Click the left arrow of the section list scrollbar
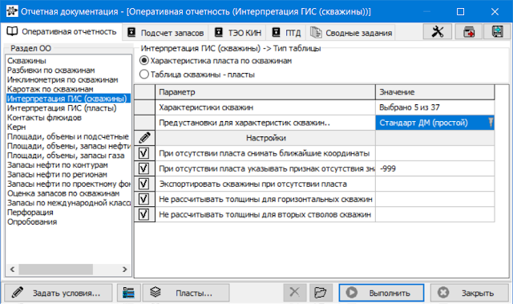 (x=13, y=270)
